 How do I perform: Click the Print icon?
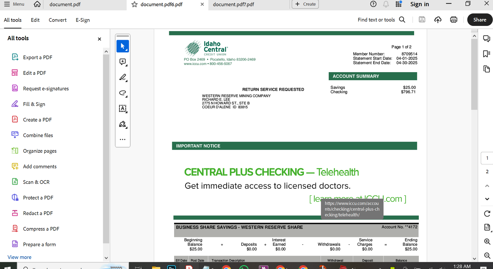click(454, 20)
